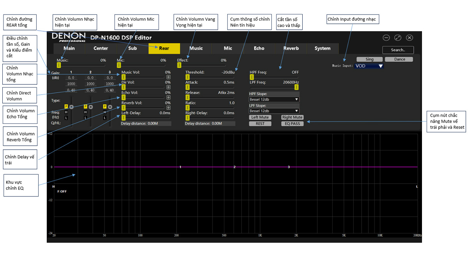Click the Release slider handle
The image size is (468, 268).
187,97
